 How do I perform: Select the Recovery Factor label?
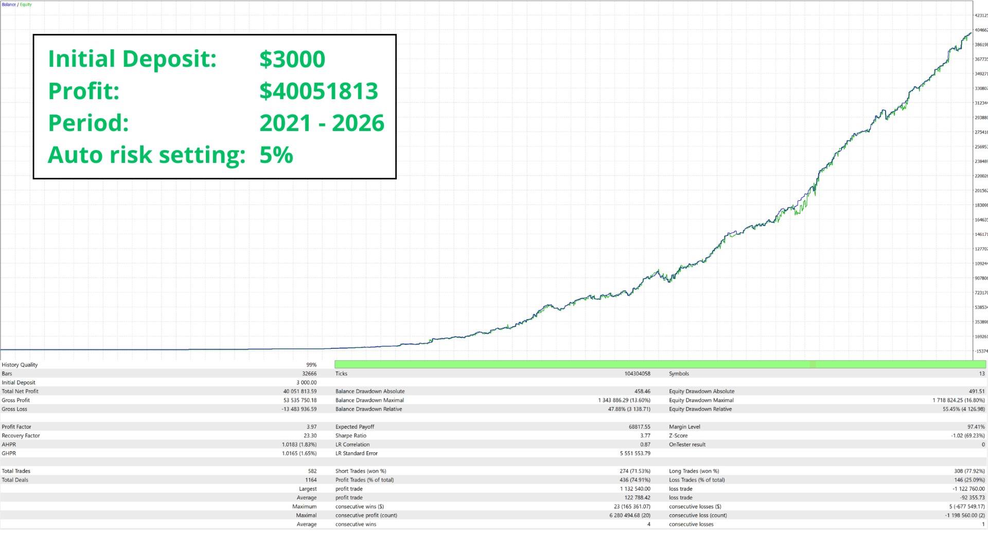coord(21,436)
